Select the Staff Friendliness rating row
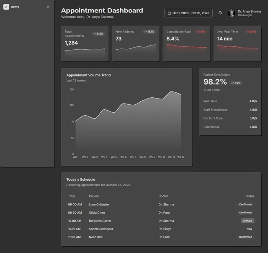Screen dimensions: 268x253 [x=230, y=110]
